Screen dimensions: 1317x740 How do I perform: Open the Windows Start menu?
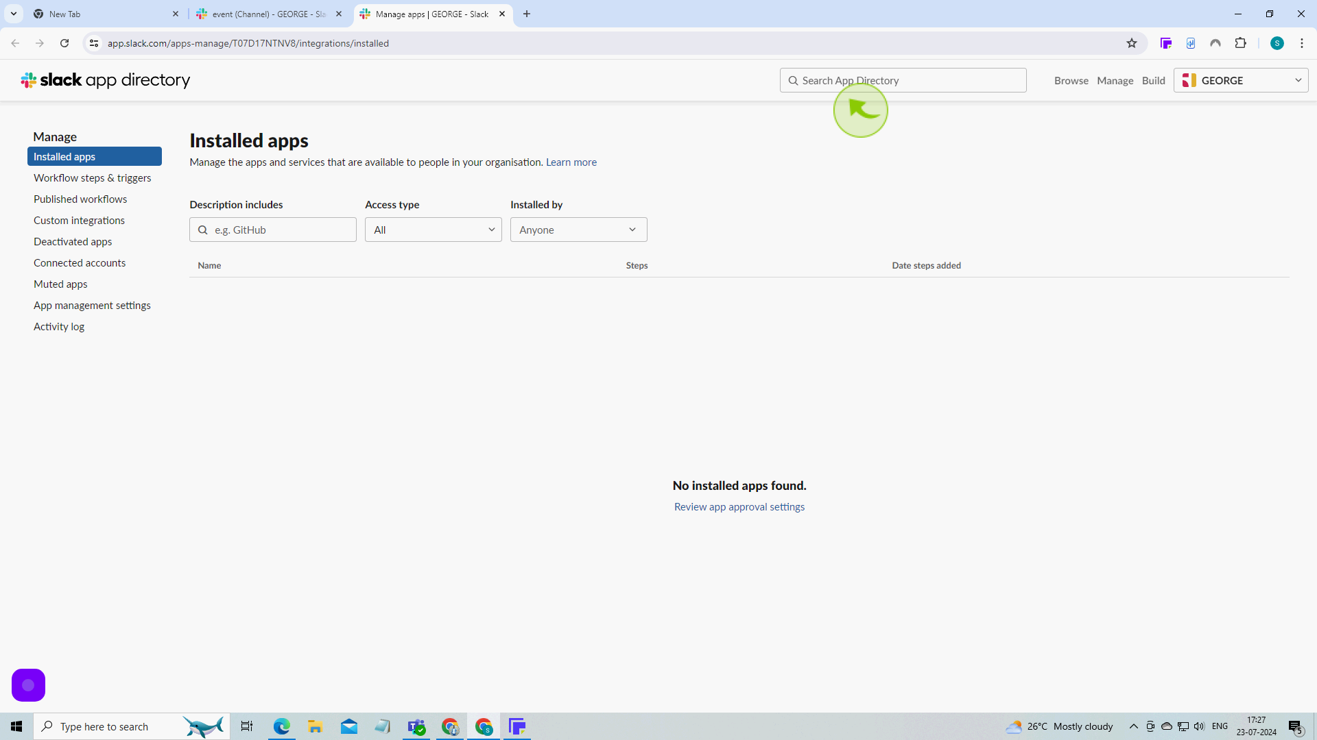(x=16, y=726)
